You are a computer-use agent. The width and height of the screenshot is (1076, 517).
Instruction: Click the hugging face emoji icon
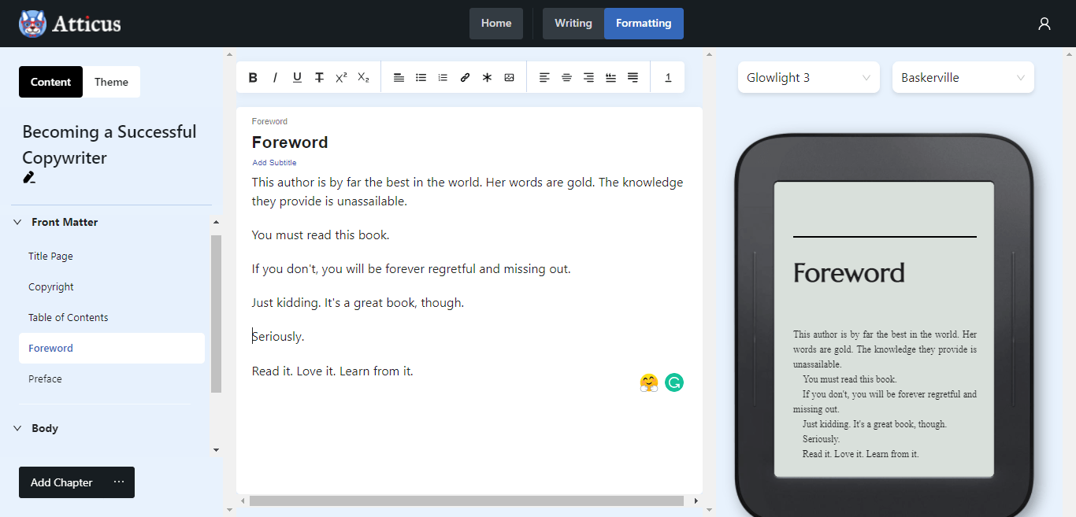[649, 383]
